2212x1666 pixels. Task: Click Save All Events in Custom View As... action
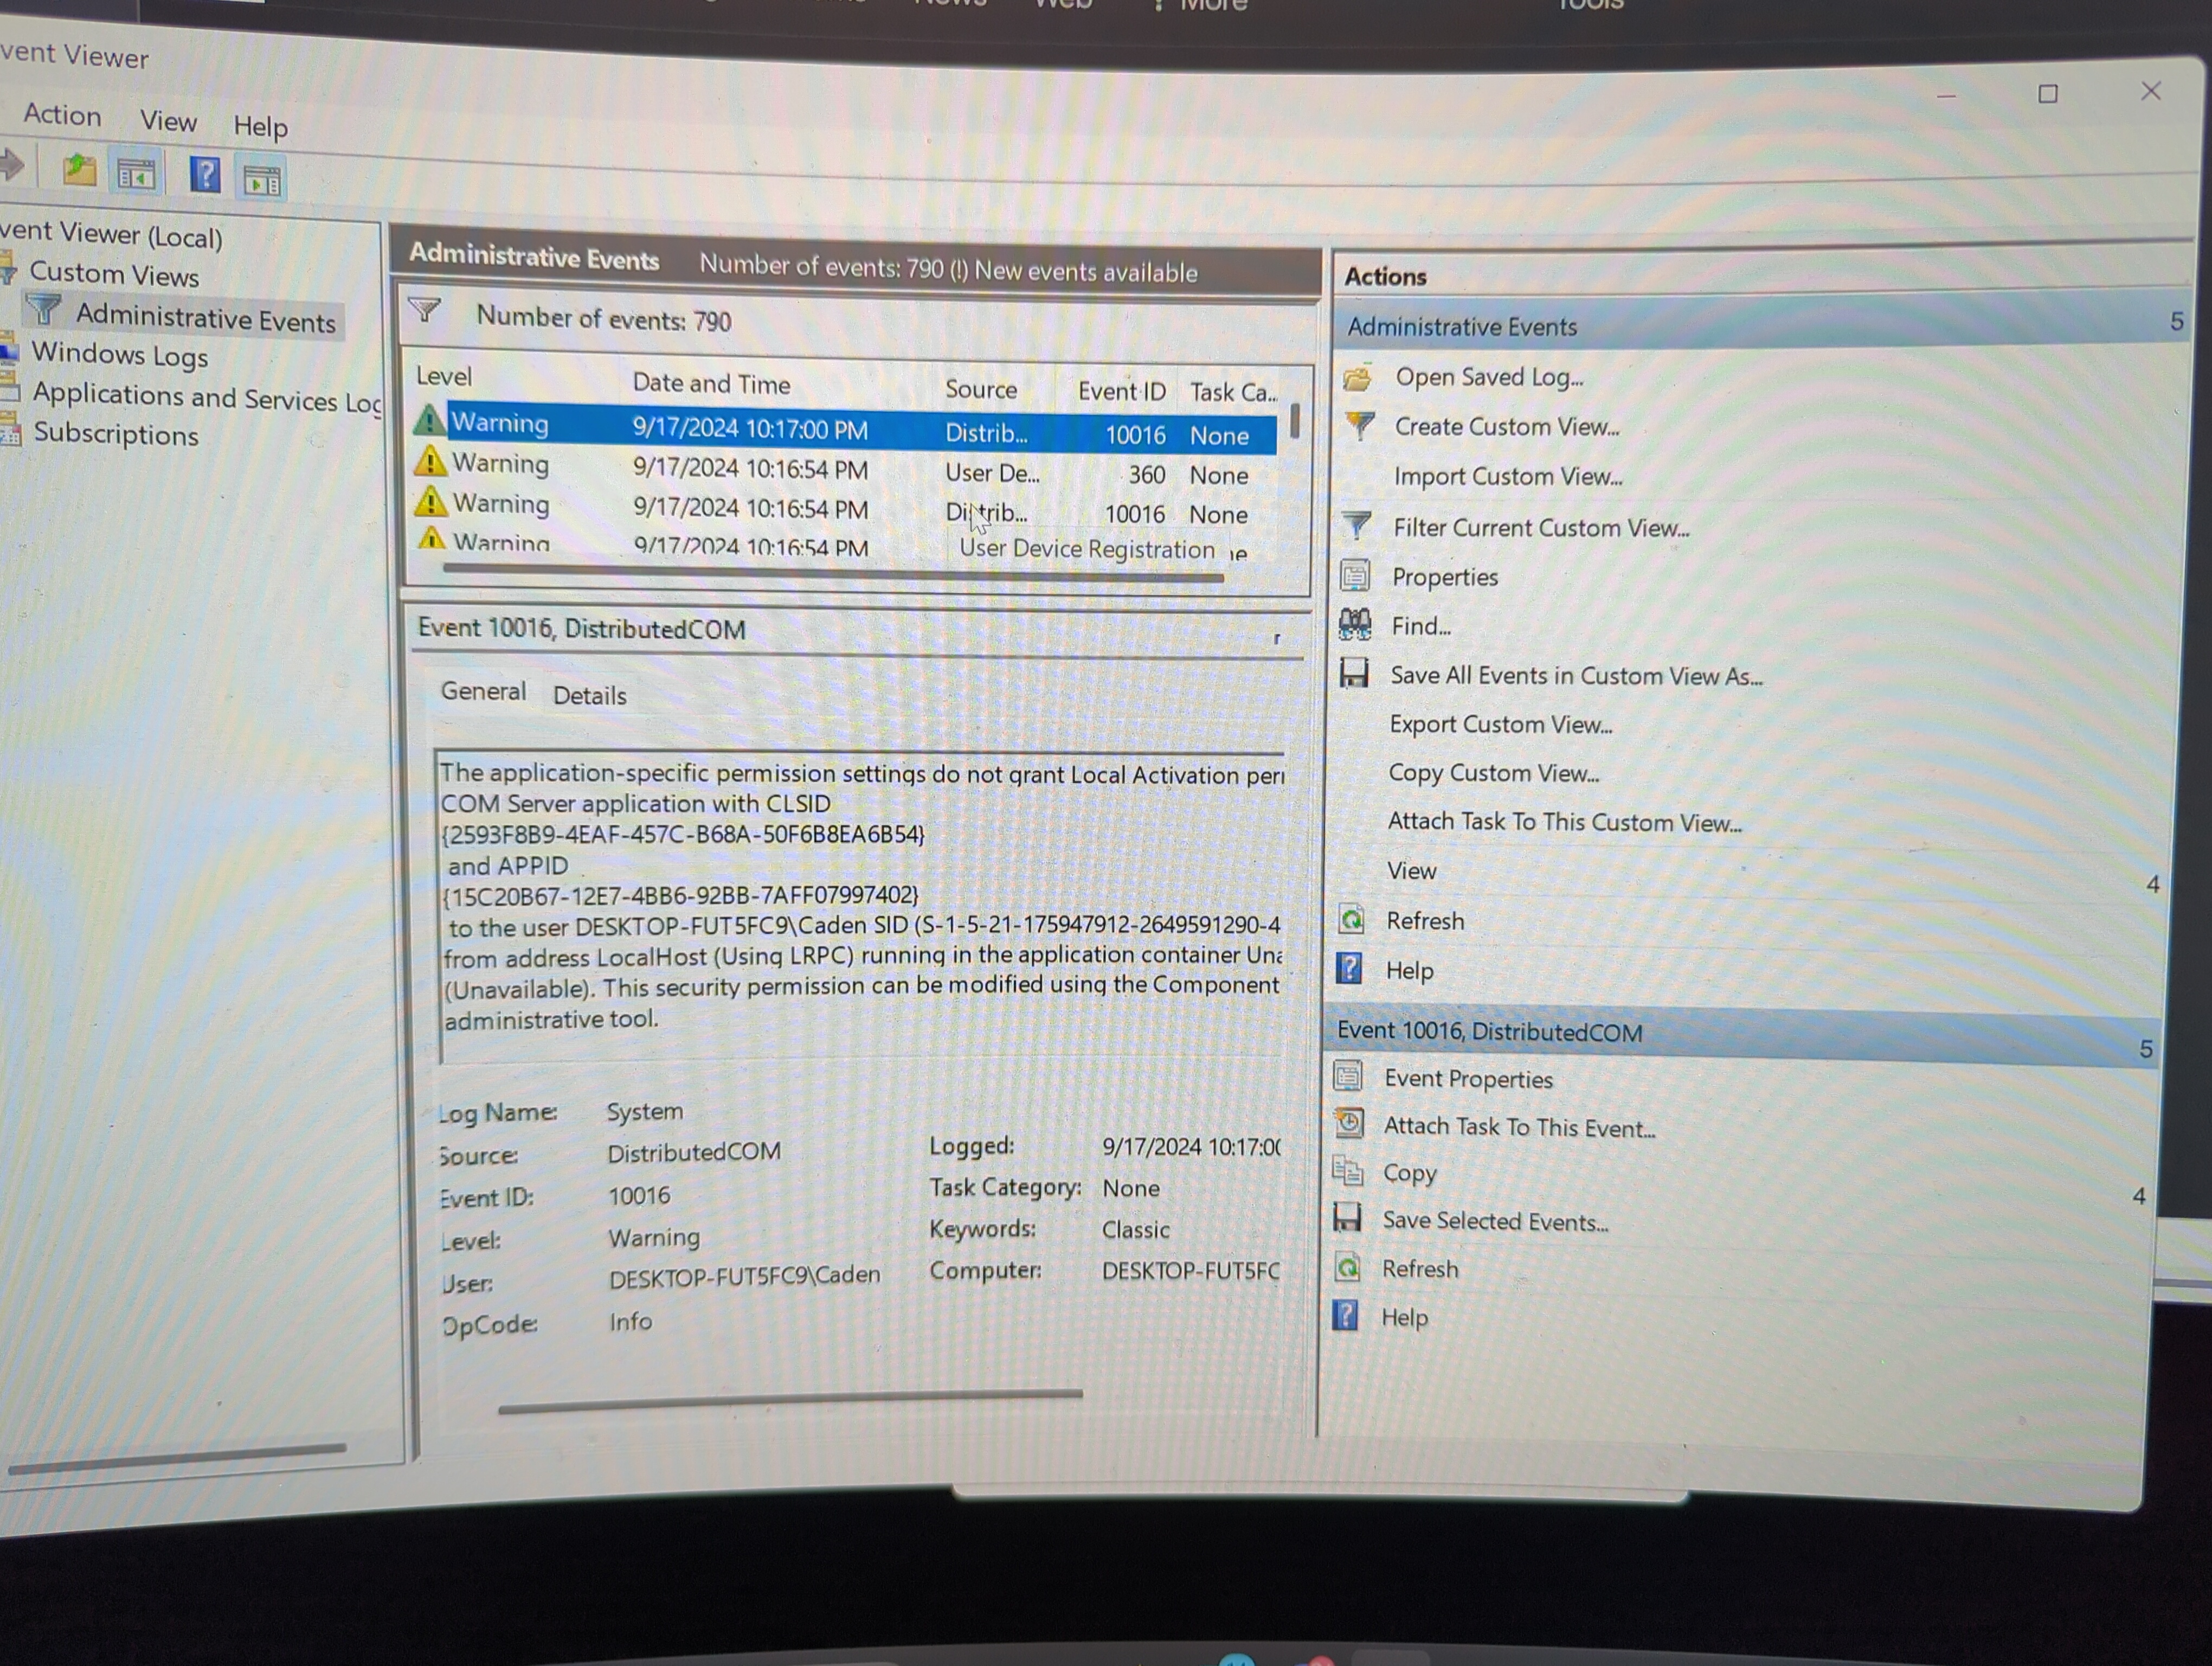point(1576,676)
